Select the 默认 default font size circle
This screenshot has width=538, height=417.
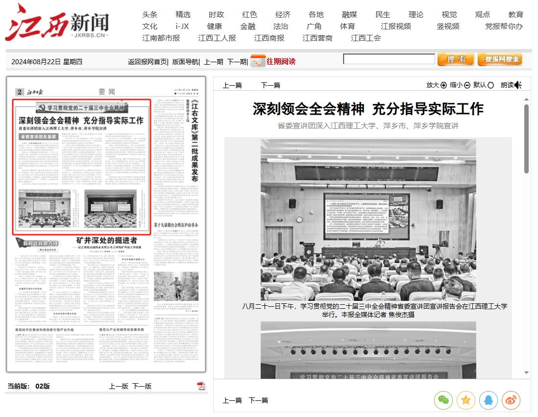[490, 85]
